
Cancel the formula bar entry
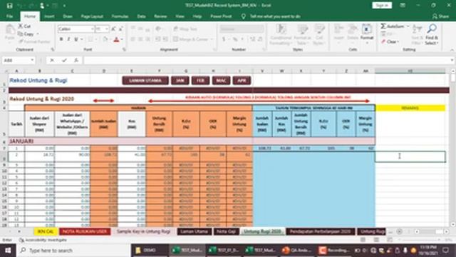[x=52, y=60]
